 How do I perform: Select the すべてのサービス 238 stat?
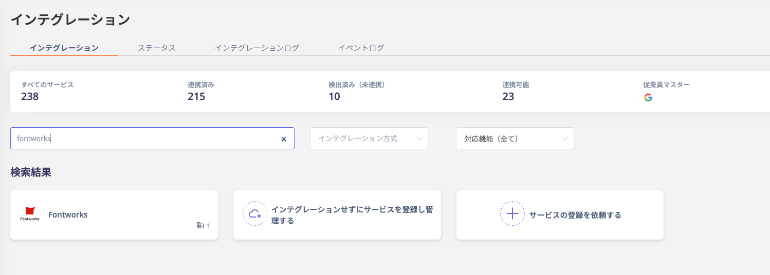(47, 91)
